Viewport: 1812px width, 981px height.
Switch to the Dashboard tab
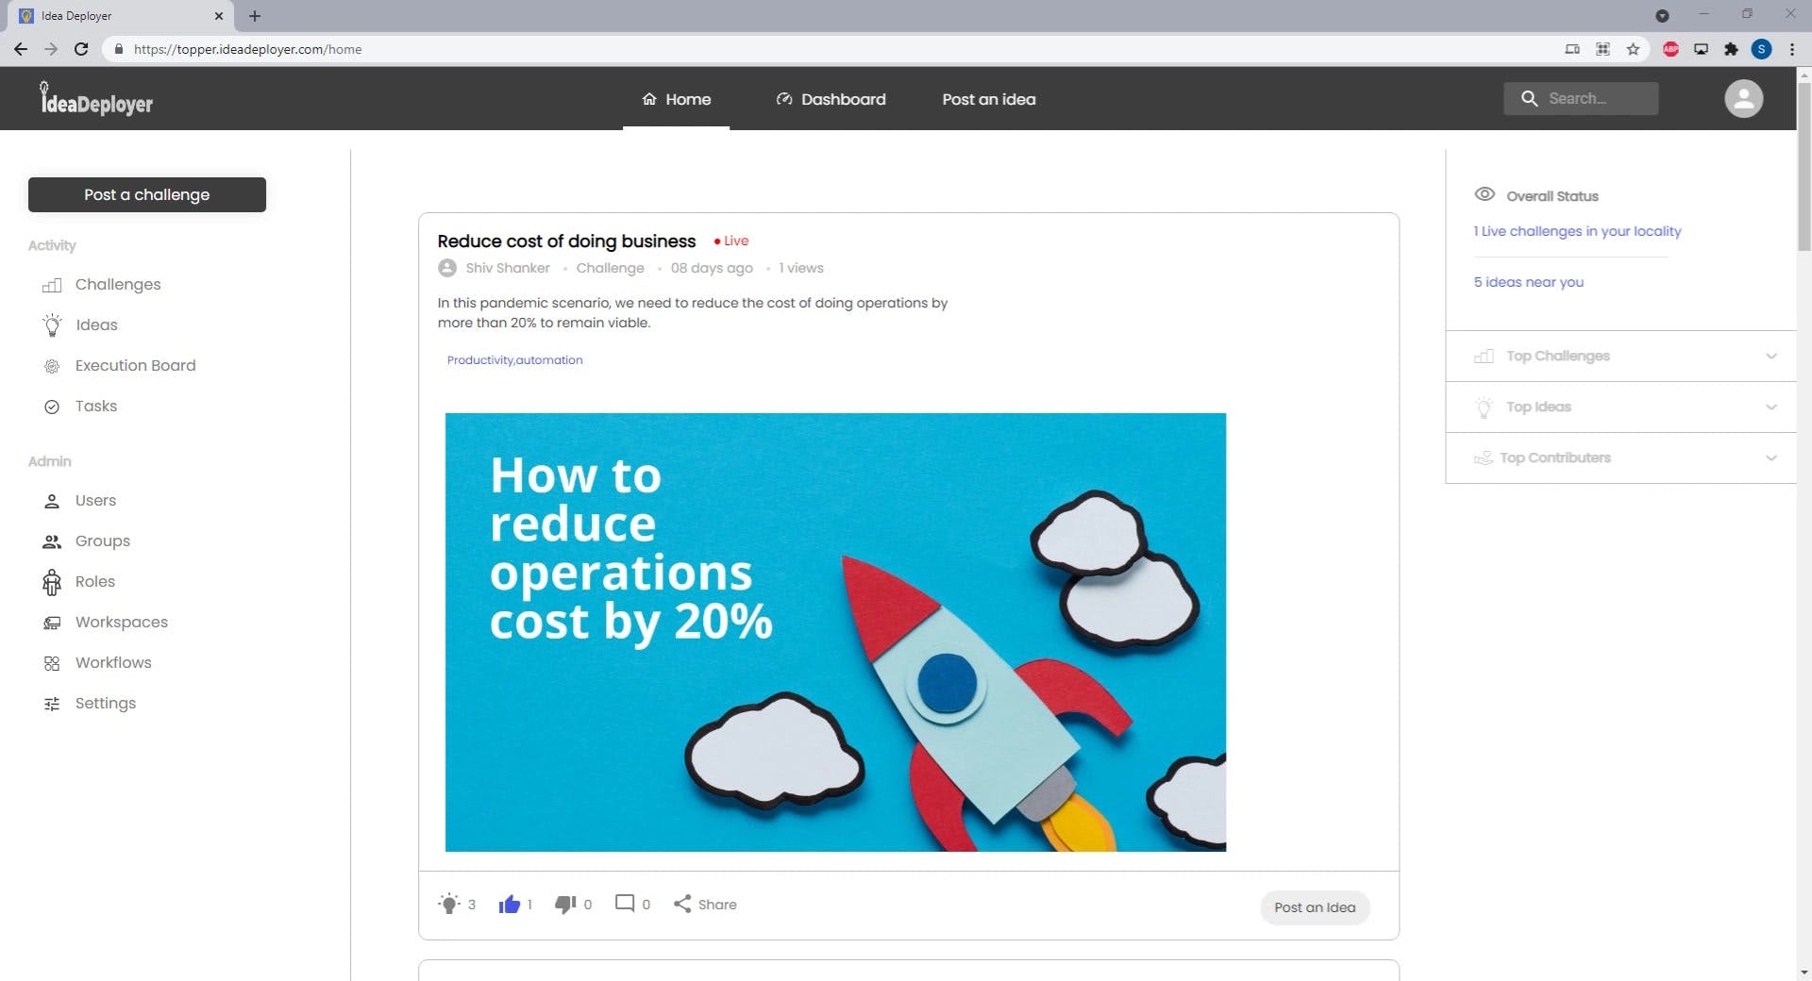830,99
